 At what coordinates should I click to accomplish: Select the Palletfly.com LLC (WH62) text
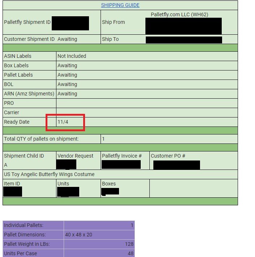179,14
